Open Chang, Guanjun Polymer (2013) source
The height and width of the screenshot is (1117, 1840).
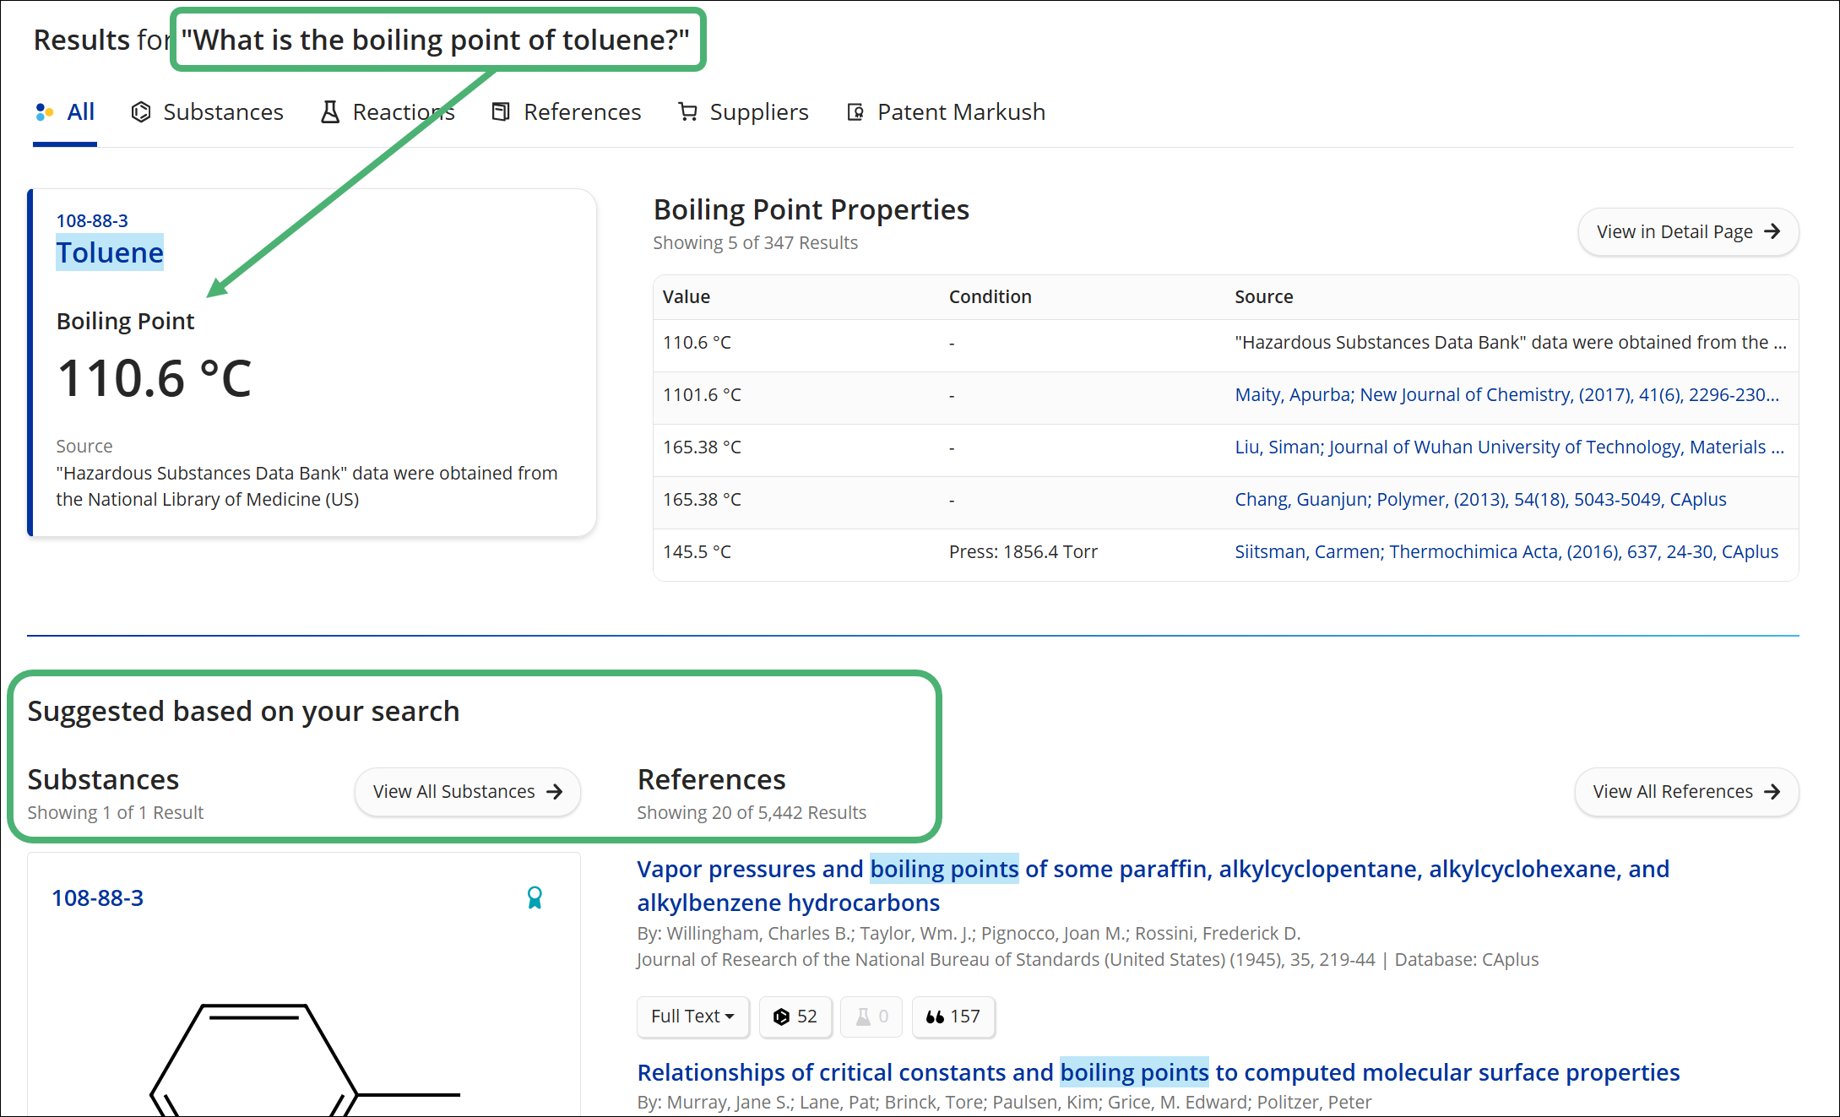click(1480, 500)
